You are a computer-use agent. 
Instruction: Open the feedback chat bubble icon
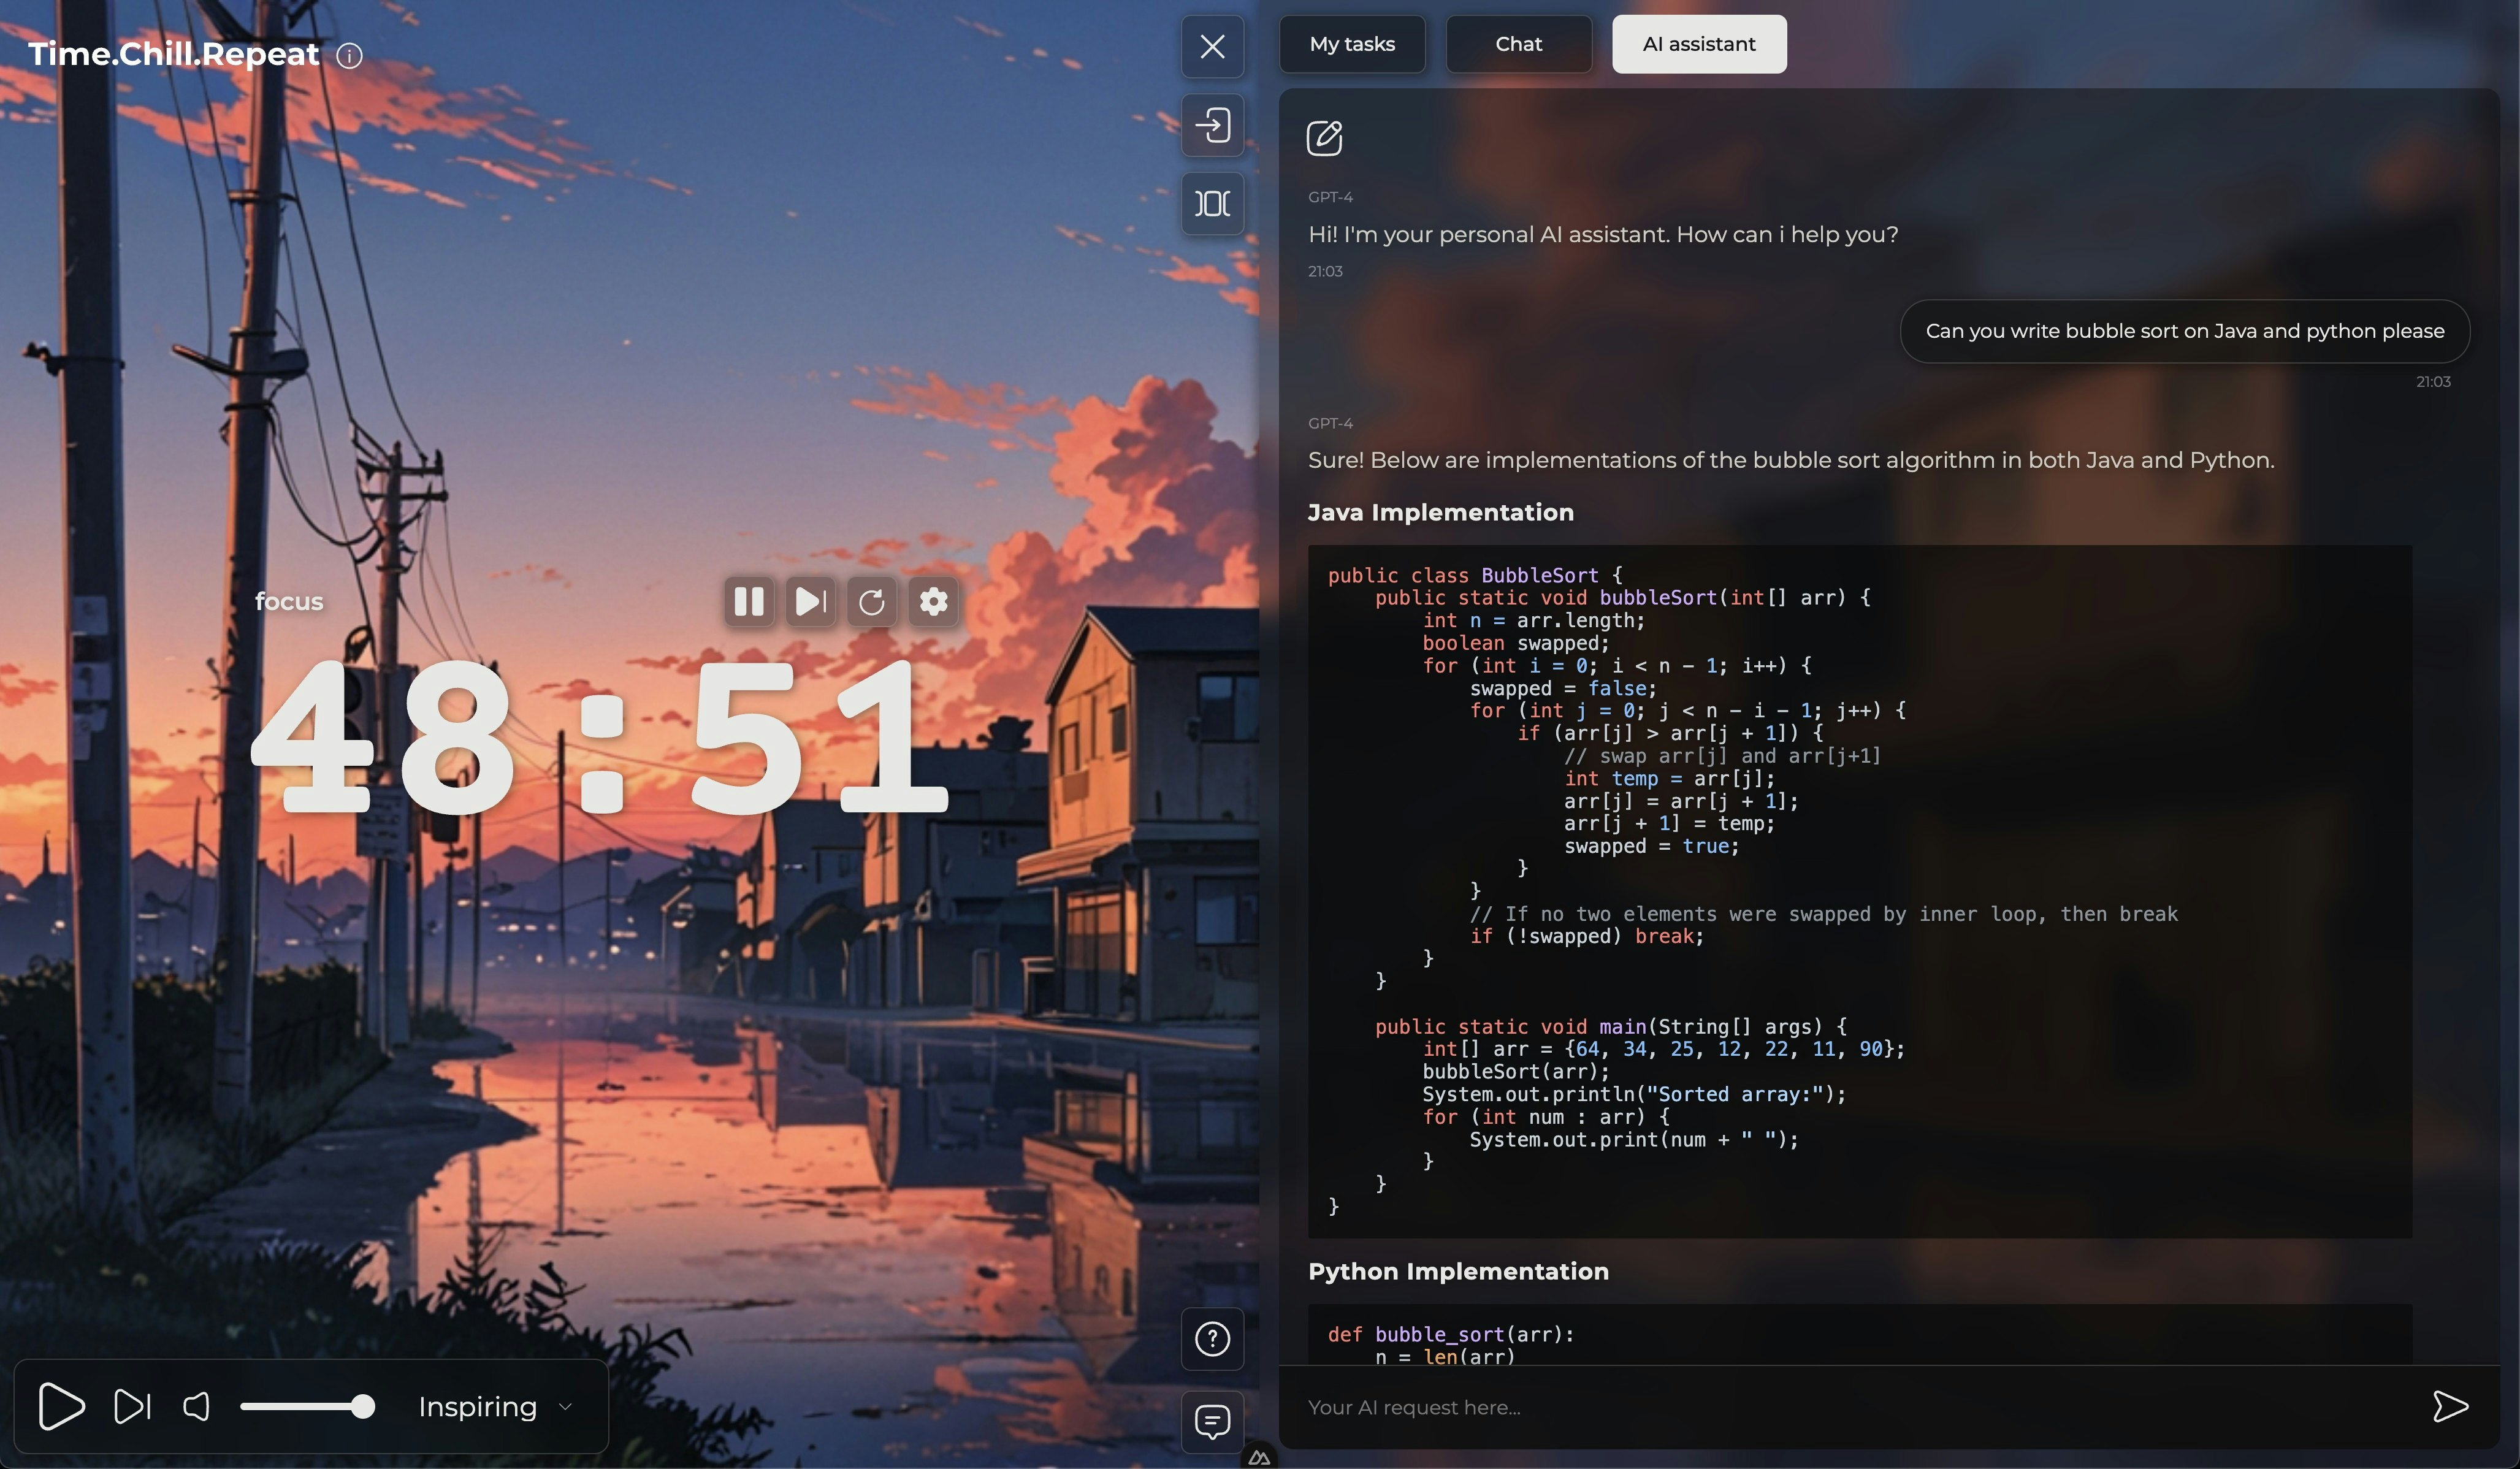(x=1212, y=1421)
